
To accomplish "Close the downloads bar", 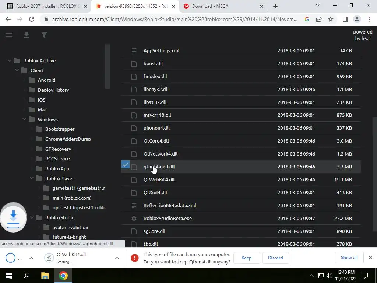I will pos(370,258).
